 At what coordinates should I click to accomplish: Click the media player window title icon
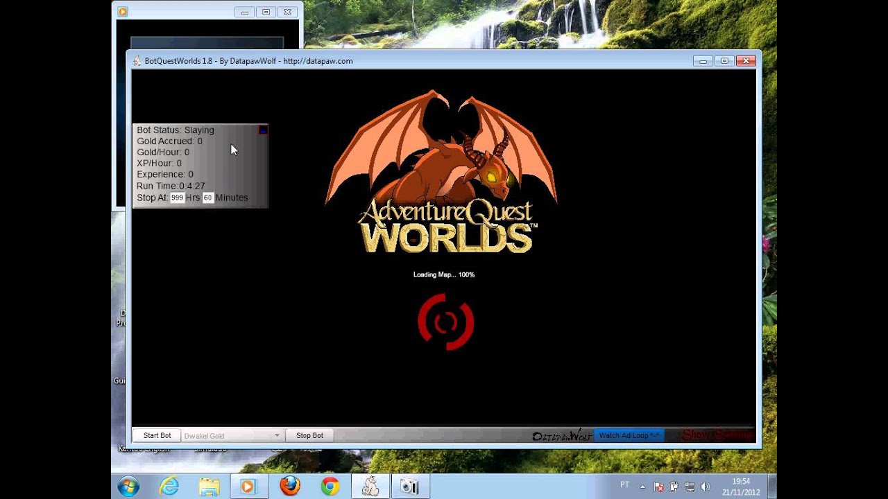[x=123, y=11]
